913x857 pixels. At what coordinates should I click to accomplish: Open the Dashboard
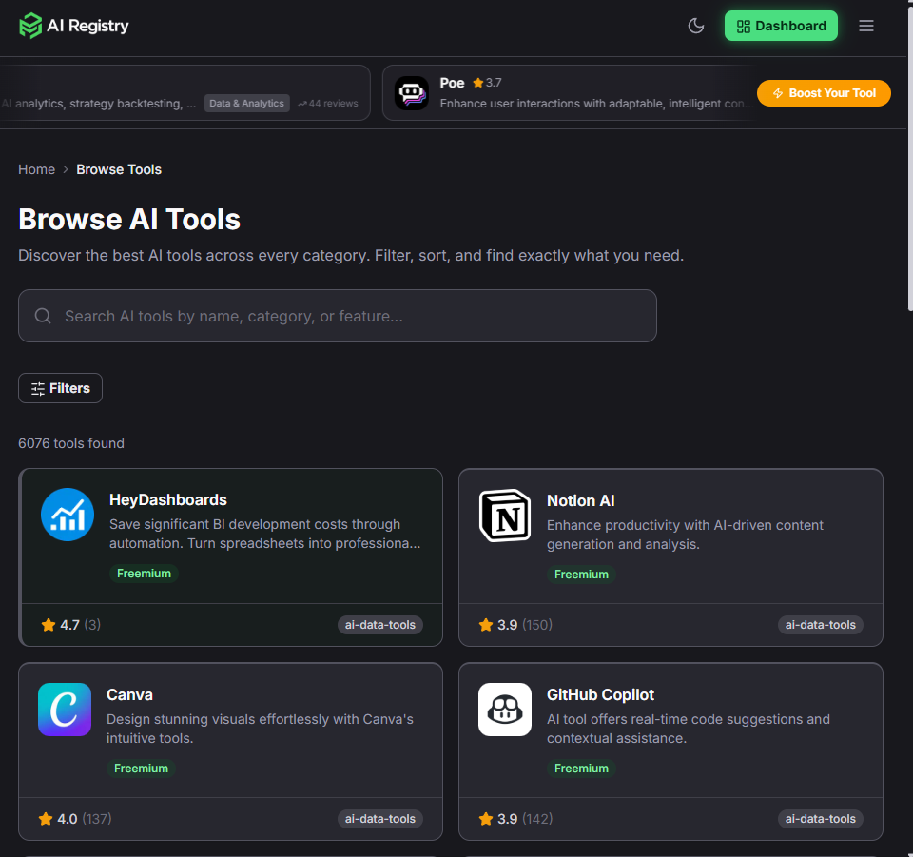pyautogui.click(x=781, y=26)
